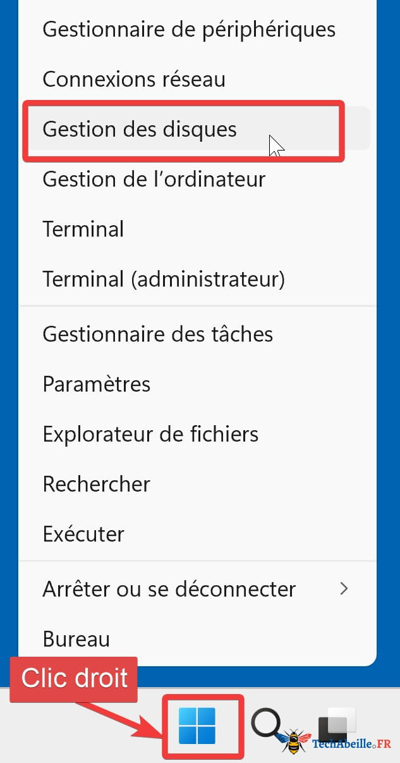Click the TechAbeille.FR watermark text
Screen dimensions: 400x763
[x=351, y=745]
